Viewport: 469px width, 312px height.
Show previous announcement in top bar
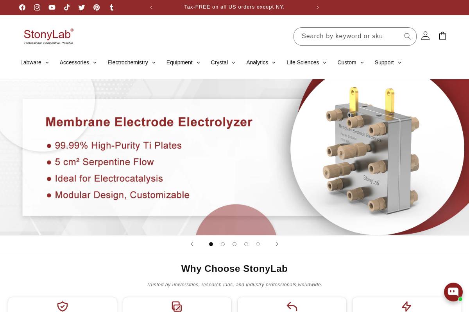tap(151, 7)
